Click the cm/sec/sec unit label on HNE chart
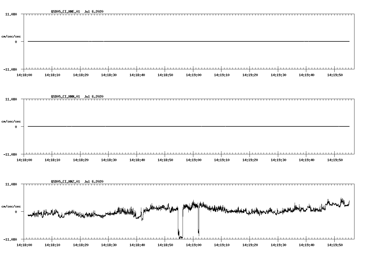Image resolution: width=374 pixels, height=255 pixels. 11,37
